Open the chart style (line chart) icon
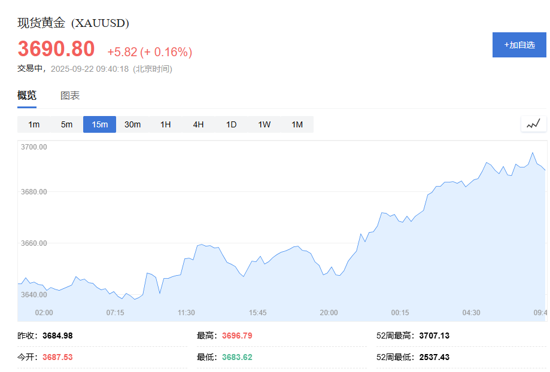 pos(533,124)
